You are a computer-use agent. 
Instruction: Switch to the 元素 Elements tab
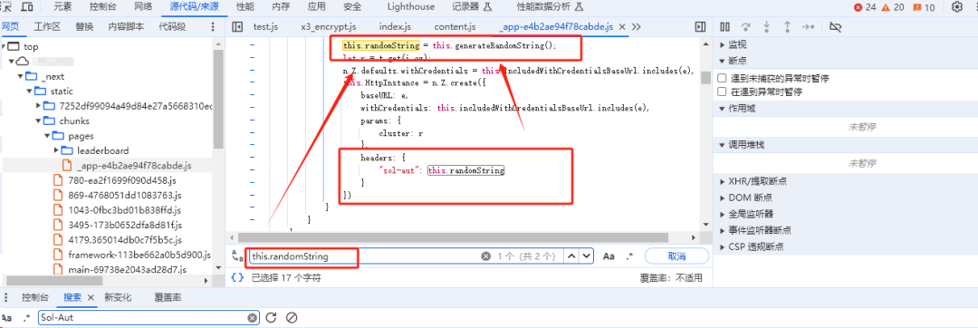pyautogui.click(x=62, y=7)
